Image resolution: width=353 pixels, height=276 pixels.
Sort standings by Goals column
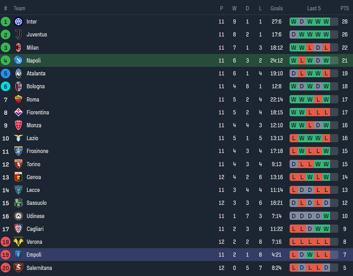(277, 8)
